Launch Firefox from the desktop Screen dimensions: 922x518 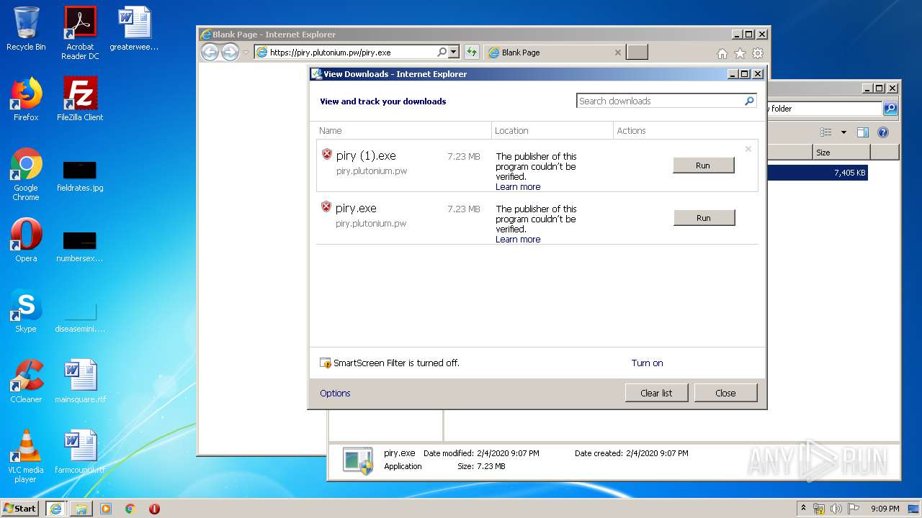(26, 99)
